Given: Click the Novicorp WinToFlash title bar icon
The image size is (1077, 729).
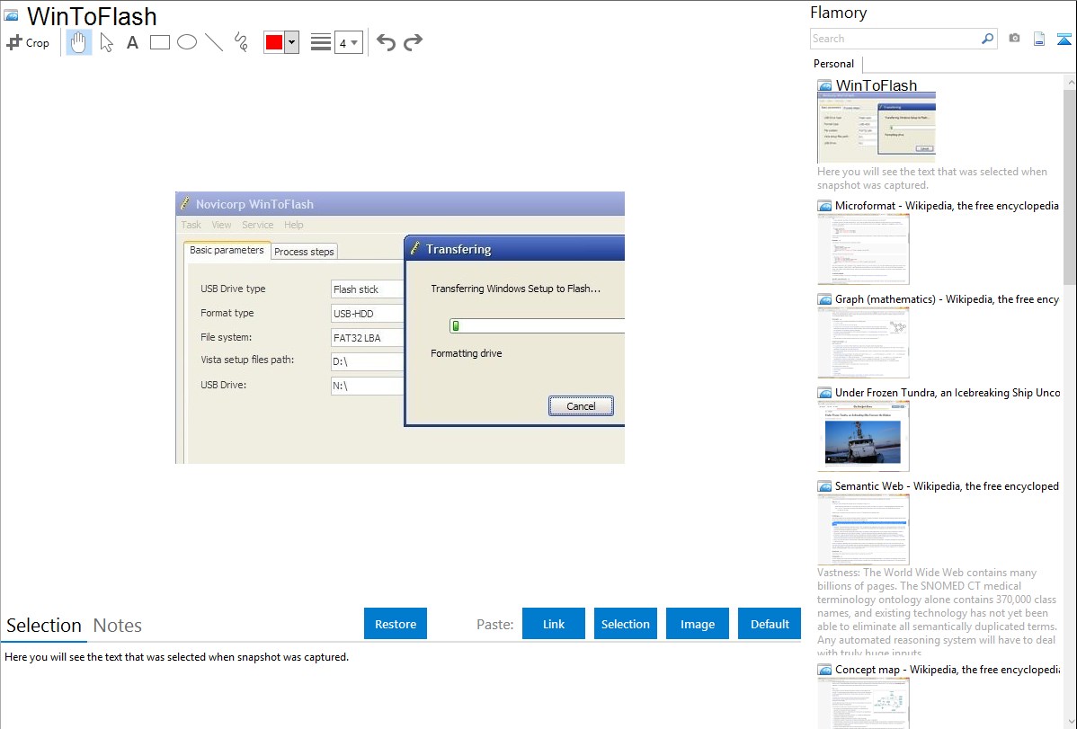Looking at the screenshot, I should tap(185, 203).
